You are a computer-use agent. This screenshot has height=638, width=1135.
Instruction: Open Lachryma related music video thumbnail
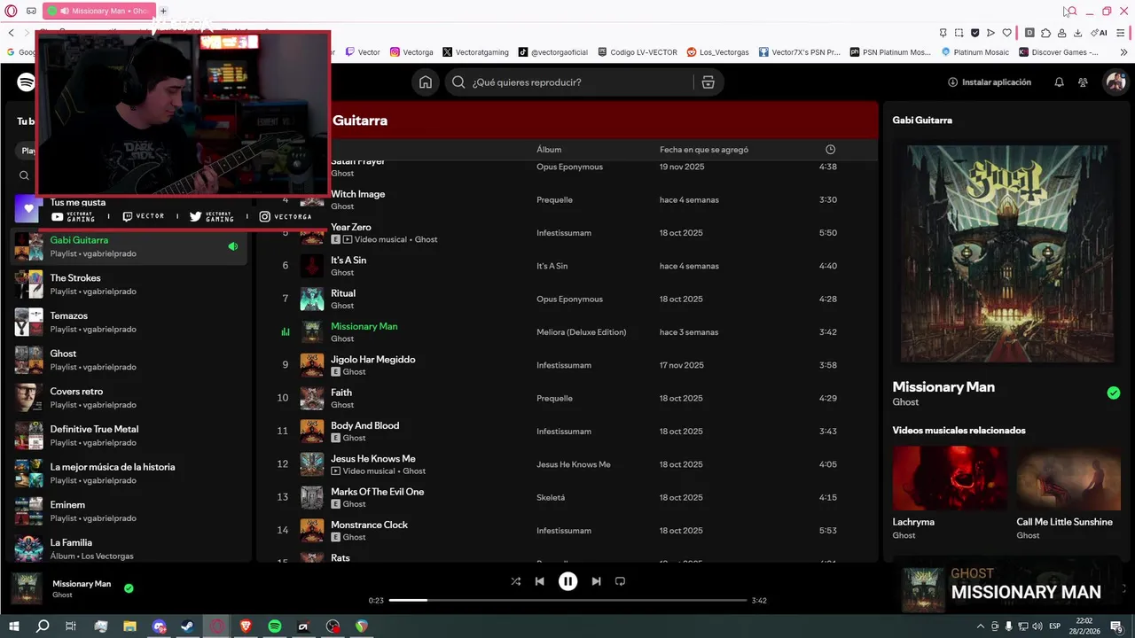point(949,478)
